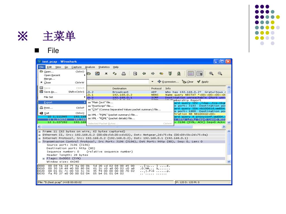Screen dimensions: 286x214
Task: Open the Capture menu
Action: click(x=77, y=67)
